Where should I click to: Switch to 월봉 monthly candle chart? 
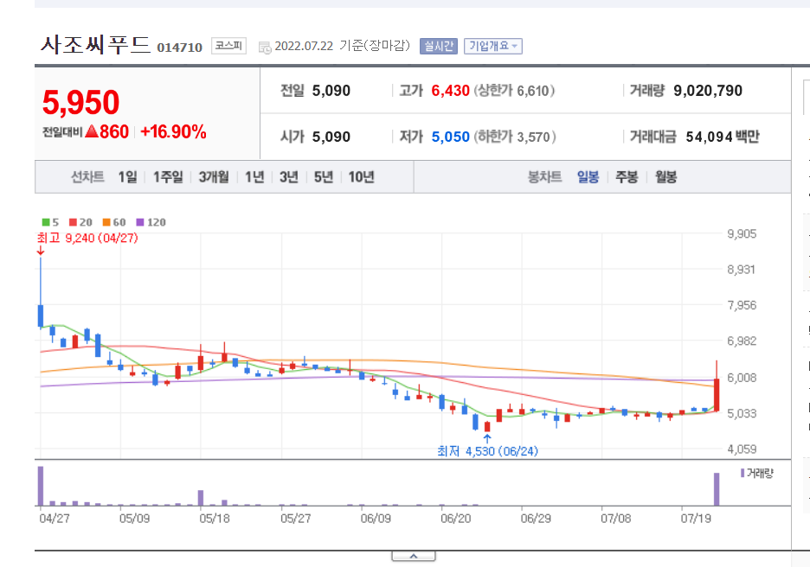pos(665,177)
